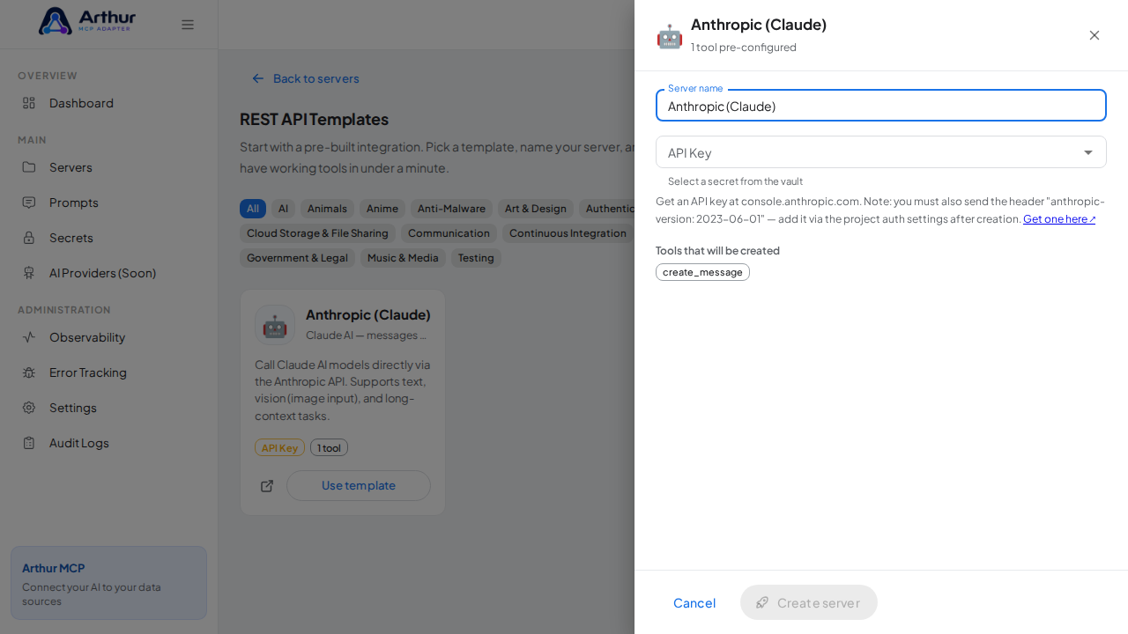
Task: Open the API Key secret dropdown
Action: click(881, 152)
